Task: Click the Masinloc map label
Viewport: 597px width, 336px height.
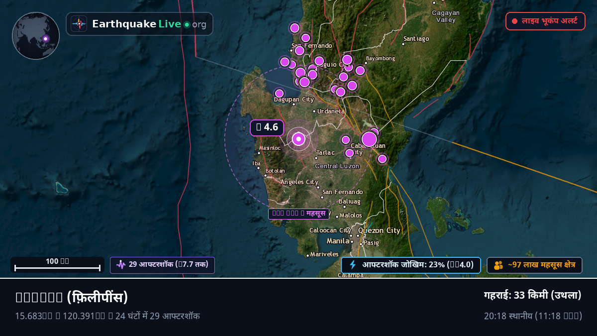Action: (270, 148)
